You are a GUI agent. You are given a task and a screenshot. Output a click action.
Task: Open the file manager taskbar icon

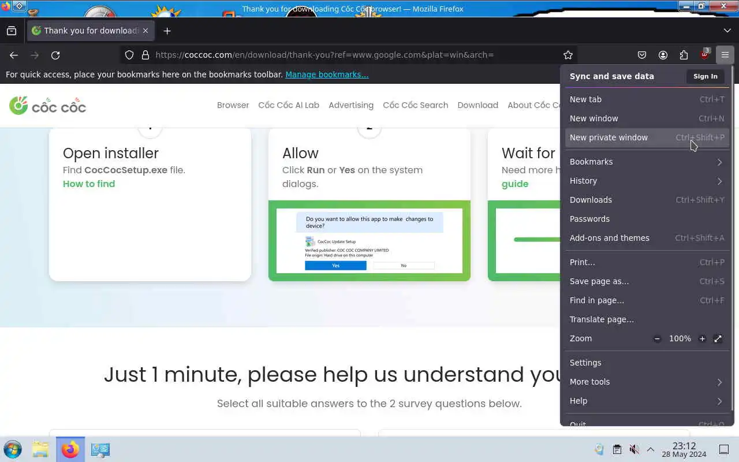pos(40,449)
